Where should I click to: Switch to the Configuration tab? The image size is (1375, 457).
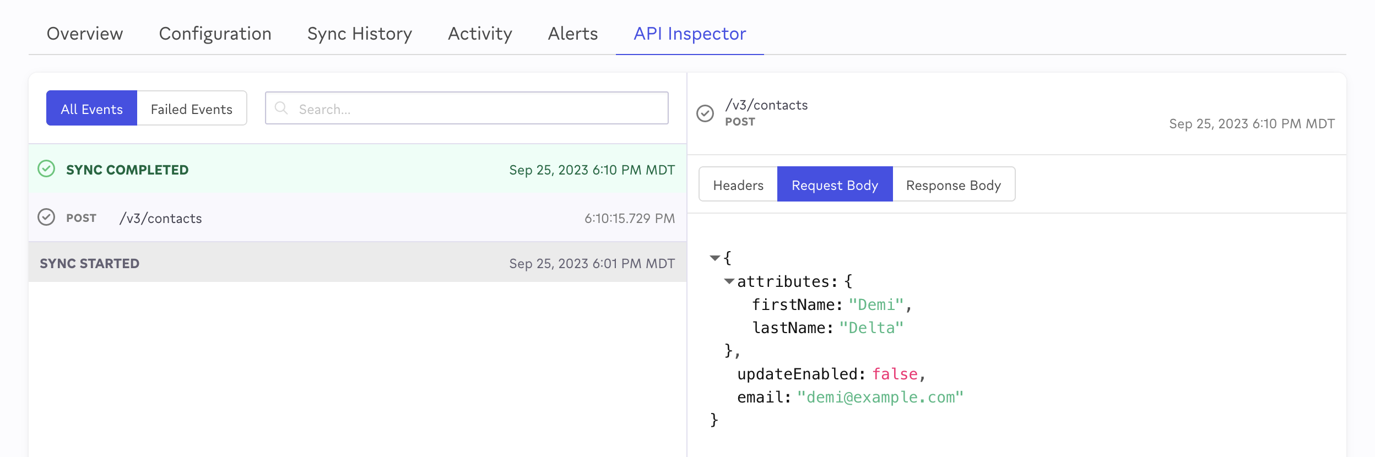(215, 34)
